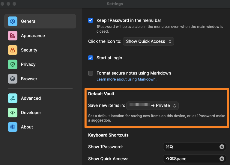This screenshot has height=165, width=230.
Task: Go to the Security settings section
Action: [x=29, y=50]
